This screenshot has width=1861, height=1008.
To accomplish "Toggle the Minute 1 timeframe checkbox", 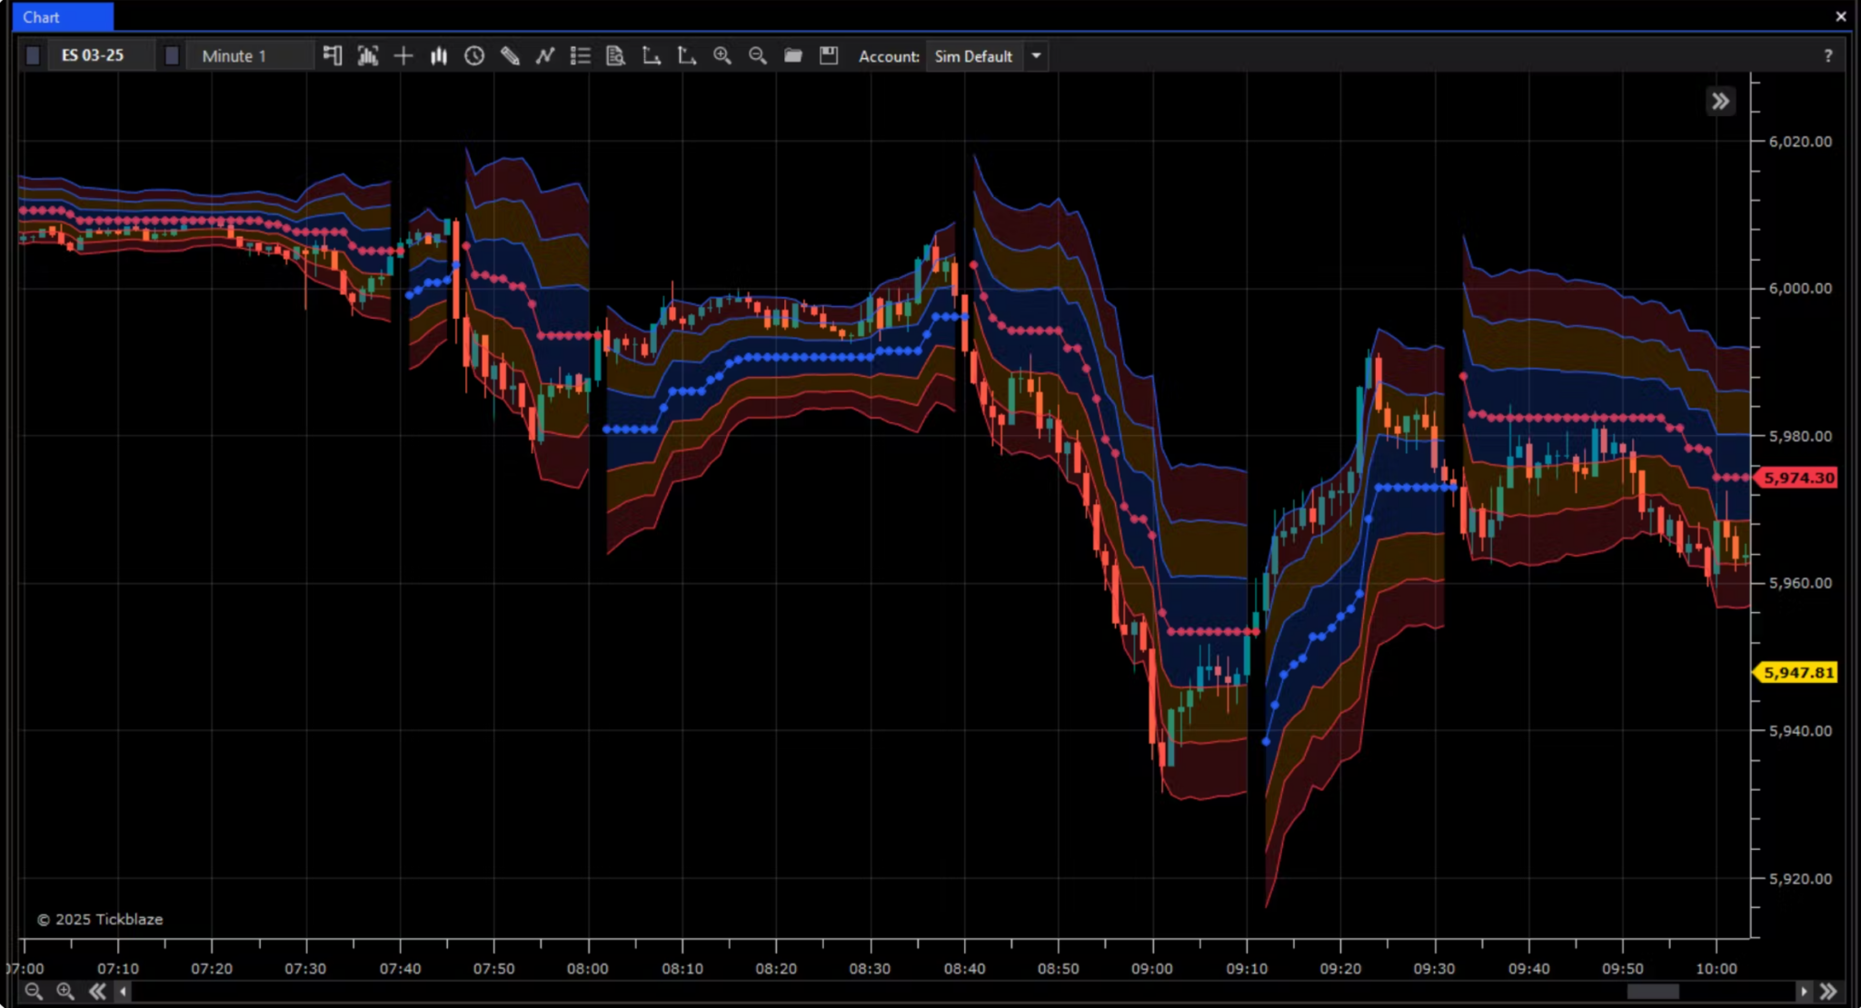I will pyautogui.click(x=172, y=55).
